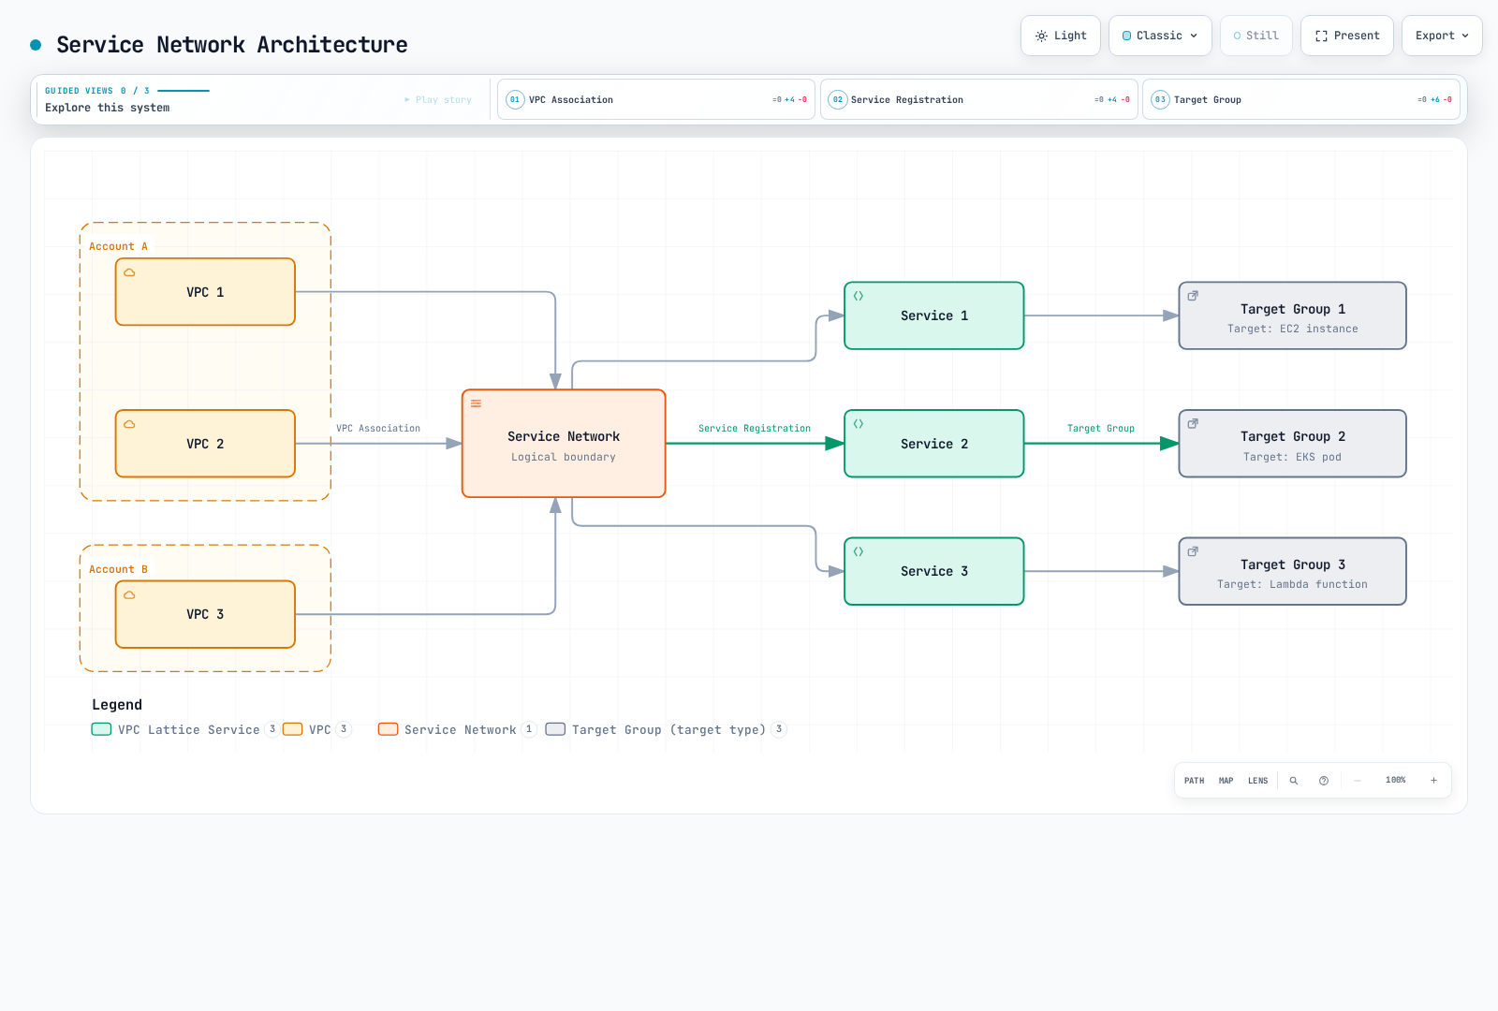Enter Present fullscreen mode
The height and width of the screenshot is (1011, 1498).
point(1347,36)
